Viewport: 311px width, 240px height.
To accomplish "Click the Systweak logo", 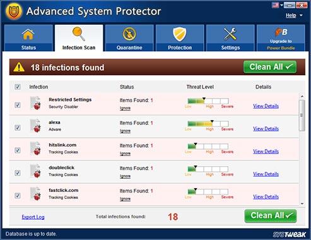I will coord(290,234).
